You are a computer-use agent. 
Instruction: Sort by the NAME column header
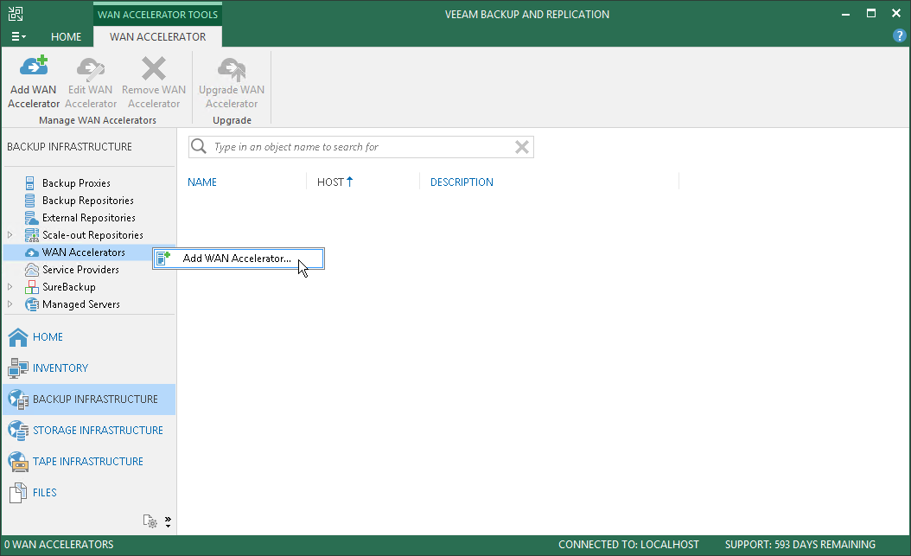[201, 182]
